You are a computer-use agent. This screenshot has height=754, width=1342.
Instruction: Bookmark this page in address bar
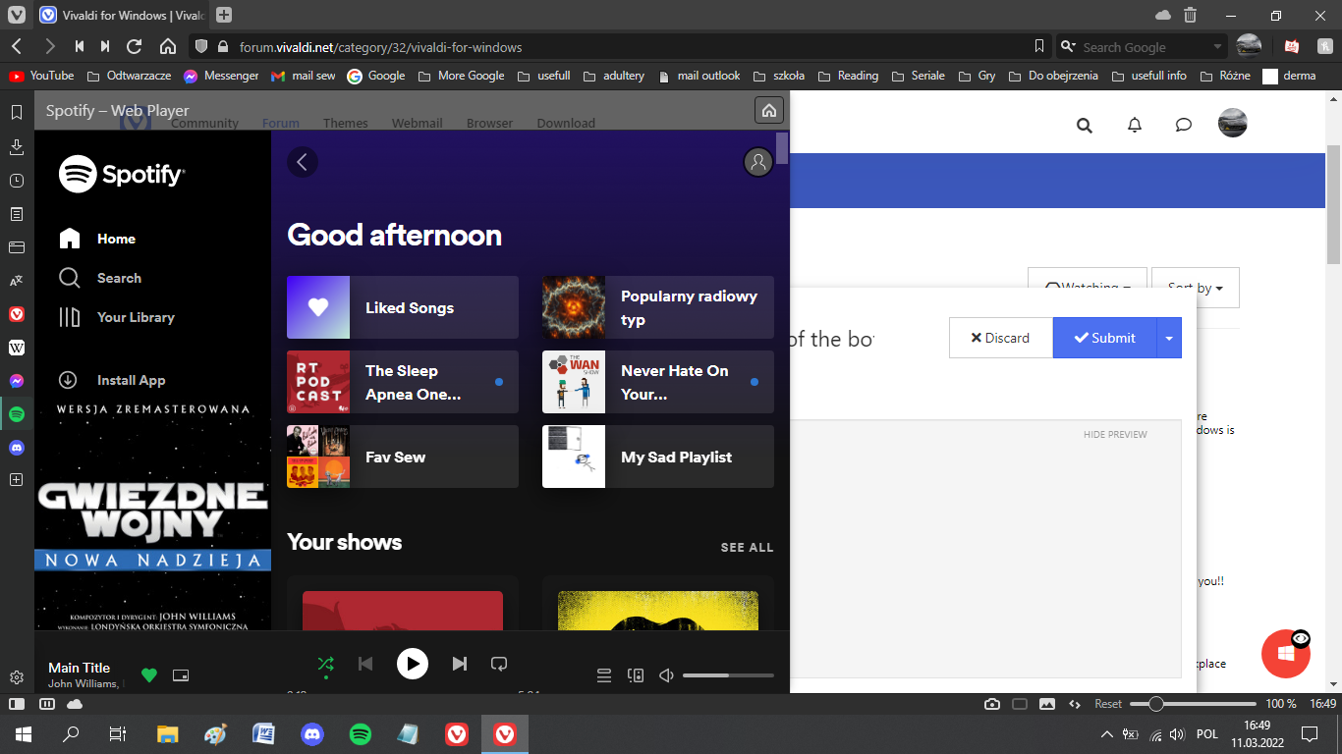pyautogui.click(x=1039, y=46)
